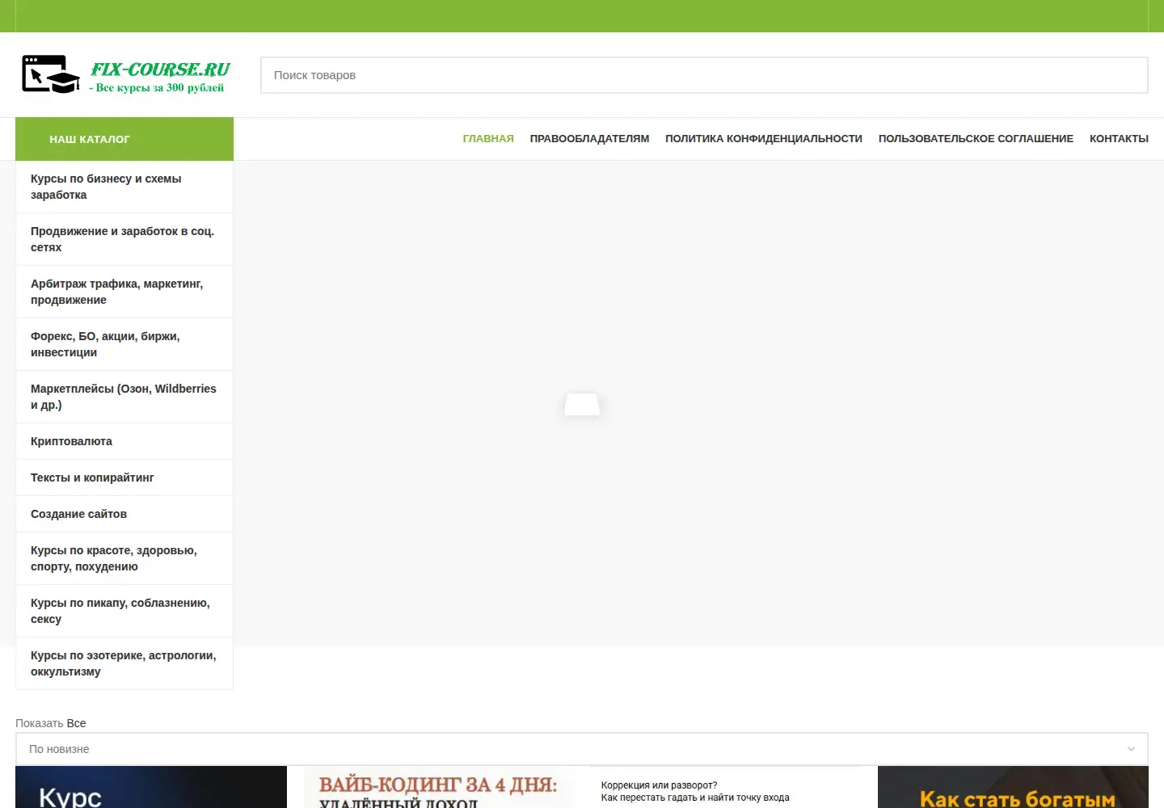The height and width of the screenshot is (808, 1164).
Task: Select 'Курсы по бизнесу и схемы заработка' category
Action: click(x=124, y=187)
